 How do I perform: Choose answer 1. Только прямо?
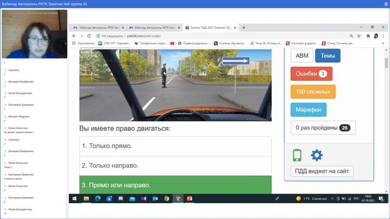click(x=175, y=146)
